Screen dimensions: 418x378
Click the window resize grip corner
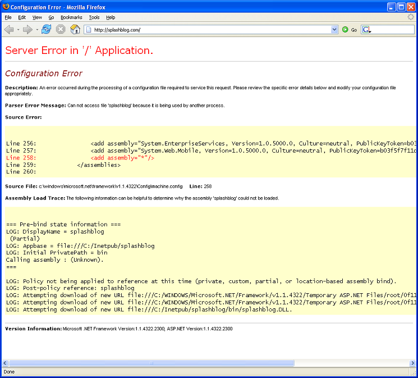[413, 372]
